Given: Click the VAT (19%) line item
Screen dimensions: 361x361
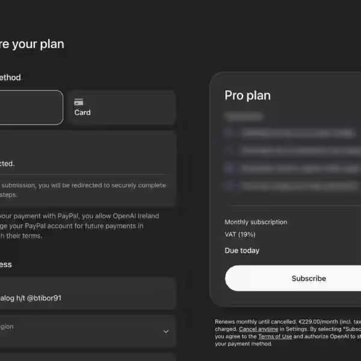Looking at the screenshot, I should [240, 234].
